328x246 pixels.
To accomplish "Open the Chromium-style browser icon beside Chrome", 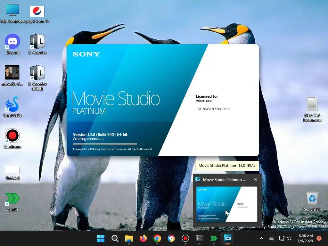I will 171,238.
